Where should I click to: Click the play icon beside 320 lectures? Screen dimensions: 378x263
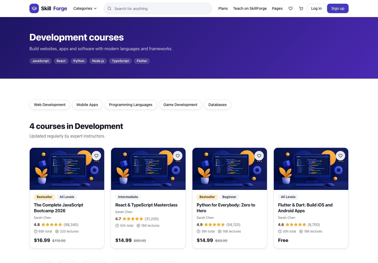click(57, 231)
